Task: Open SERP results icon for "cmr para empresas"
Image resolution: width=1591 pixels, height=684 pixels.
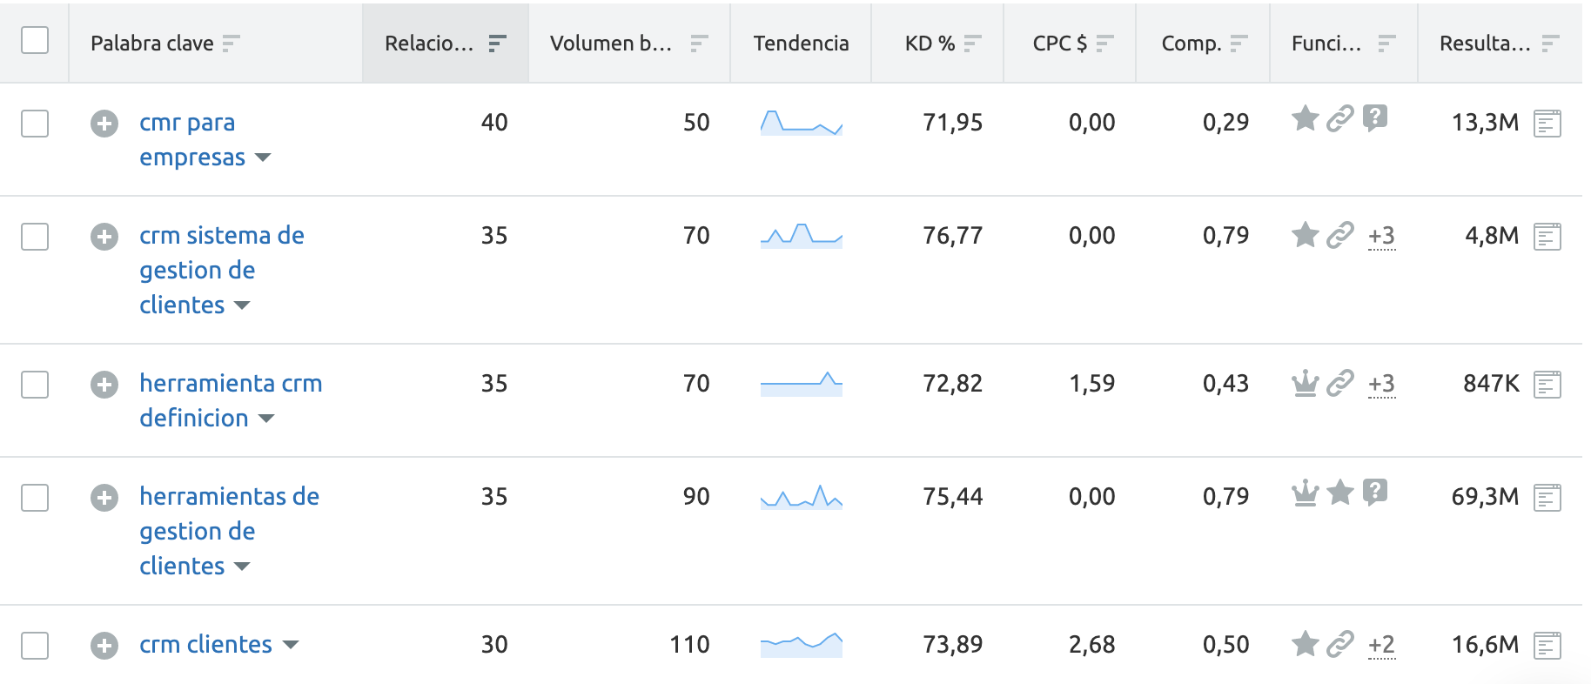Action: pos(1547,124)
